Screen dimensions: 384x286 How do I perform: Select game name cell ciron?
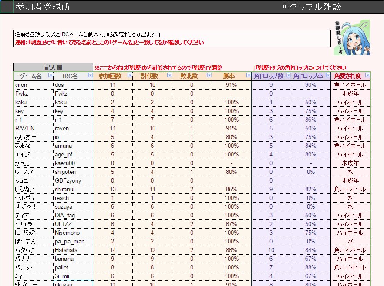[x=34, y=85]
